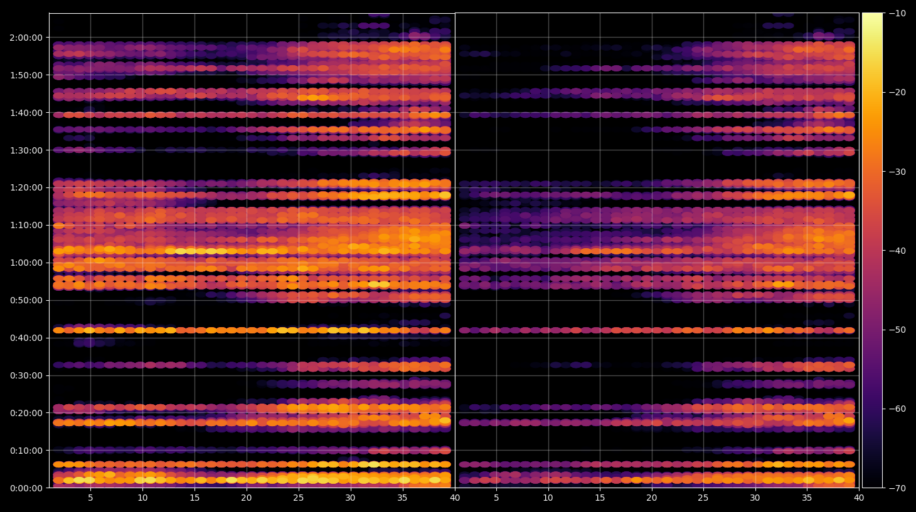Click x-axis label 5 under the left heatmap

pyautogui.click(x=90, y=498)
